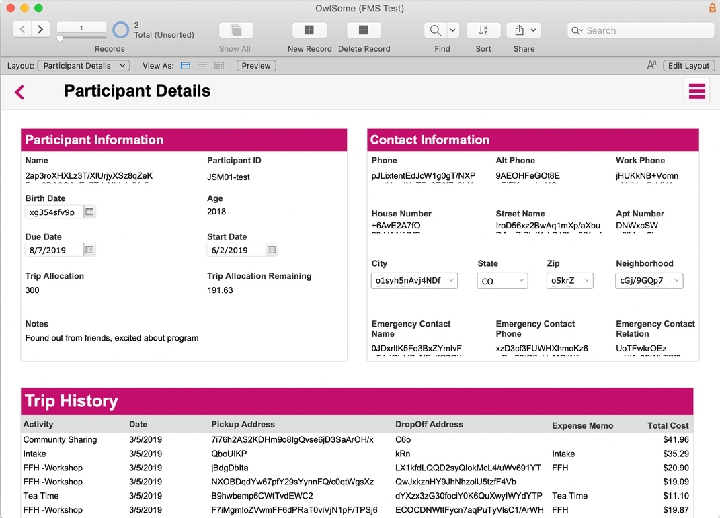The height and width of the screenshot is (518, 720).
Task: Click Trip Allocation Remaining 191.63
Action: click(x=220, y=290)
